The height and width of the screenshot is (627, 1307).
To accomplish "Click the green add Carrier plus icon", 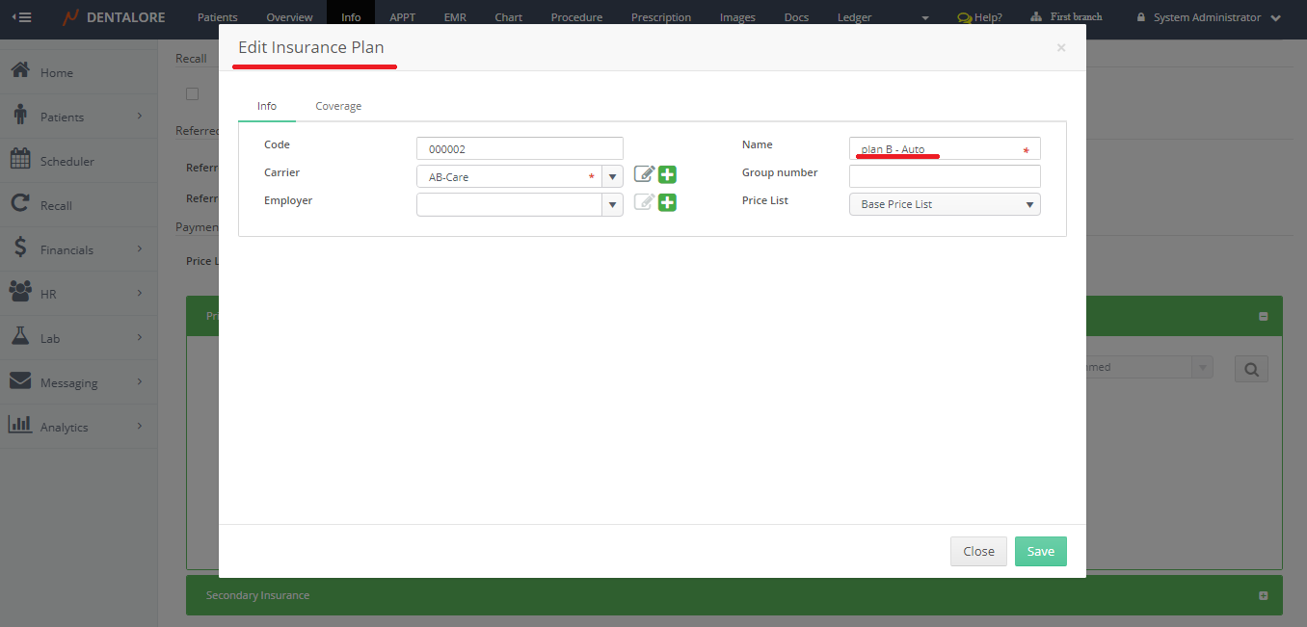I will click(x=667, y=175).
